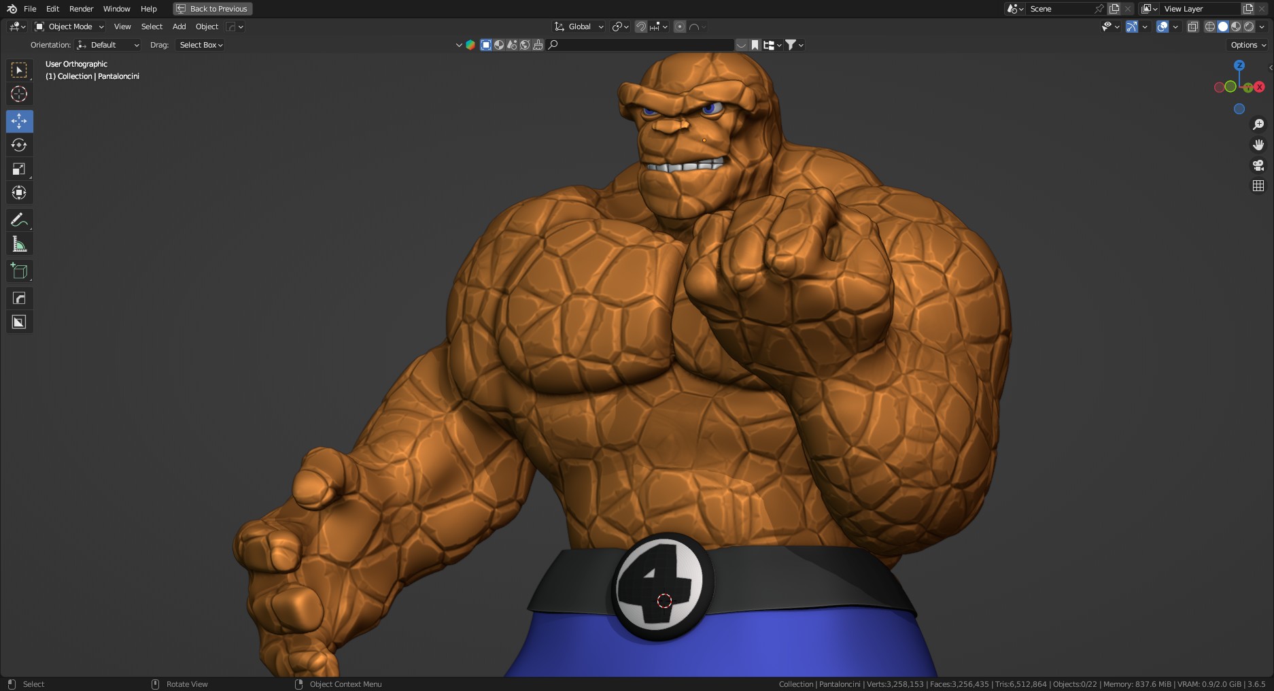The height and width of the screenshot is (691, 1274).
Task: Click the search field in asset bar
Action: coord(640,45)
